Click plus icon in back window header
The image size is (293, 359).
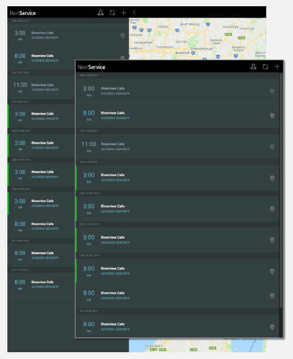(x=123, y=12)
